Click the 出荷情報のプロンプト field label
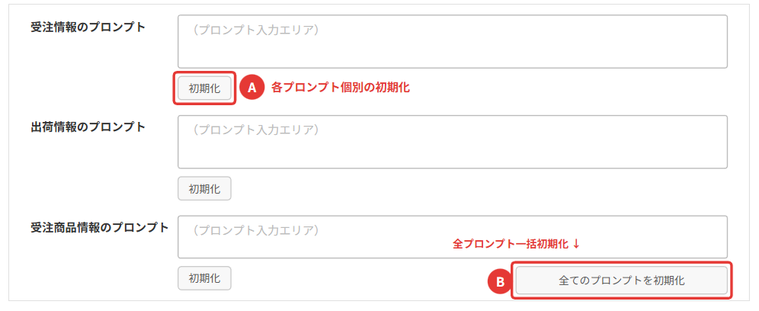 click(x=88, y=127)
